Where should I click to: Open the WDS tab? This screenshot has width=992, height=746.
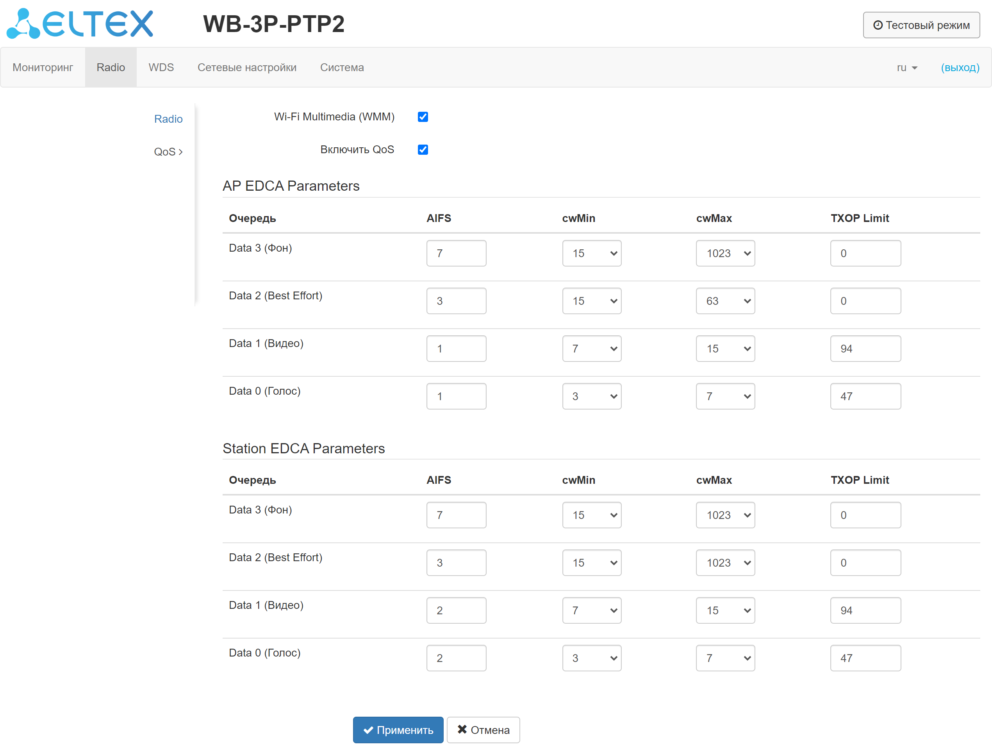tap(161, 67)
